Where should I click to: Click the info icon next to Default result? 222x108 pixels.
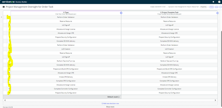click(x=119, y=97)
